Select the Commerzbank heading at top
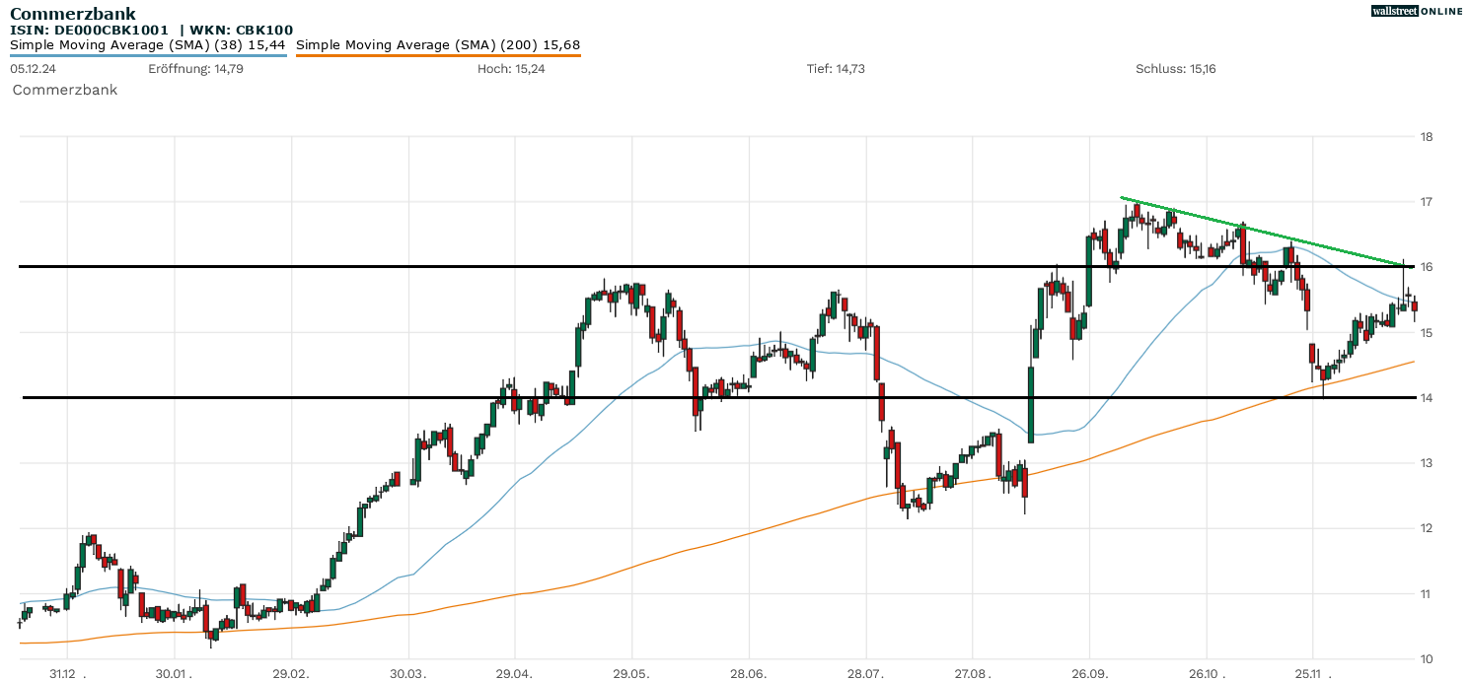Image resolution: width=1470 pixels, height=679 pixels. point(73,14)
